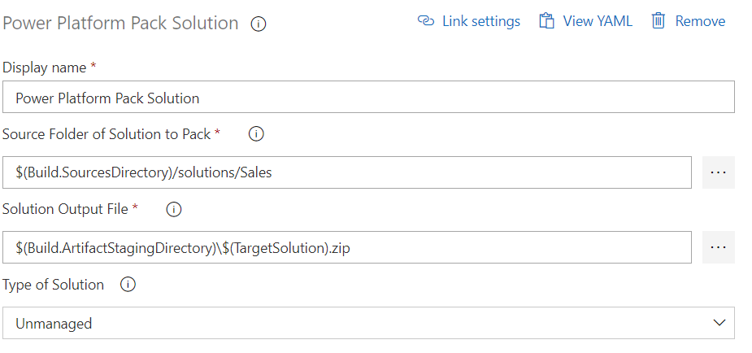Edit the Display name field
752x353 pixels.
click(368, 97)
